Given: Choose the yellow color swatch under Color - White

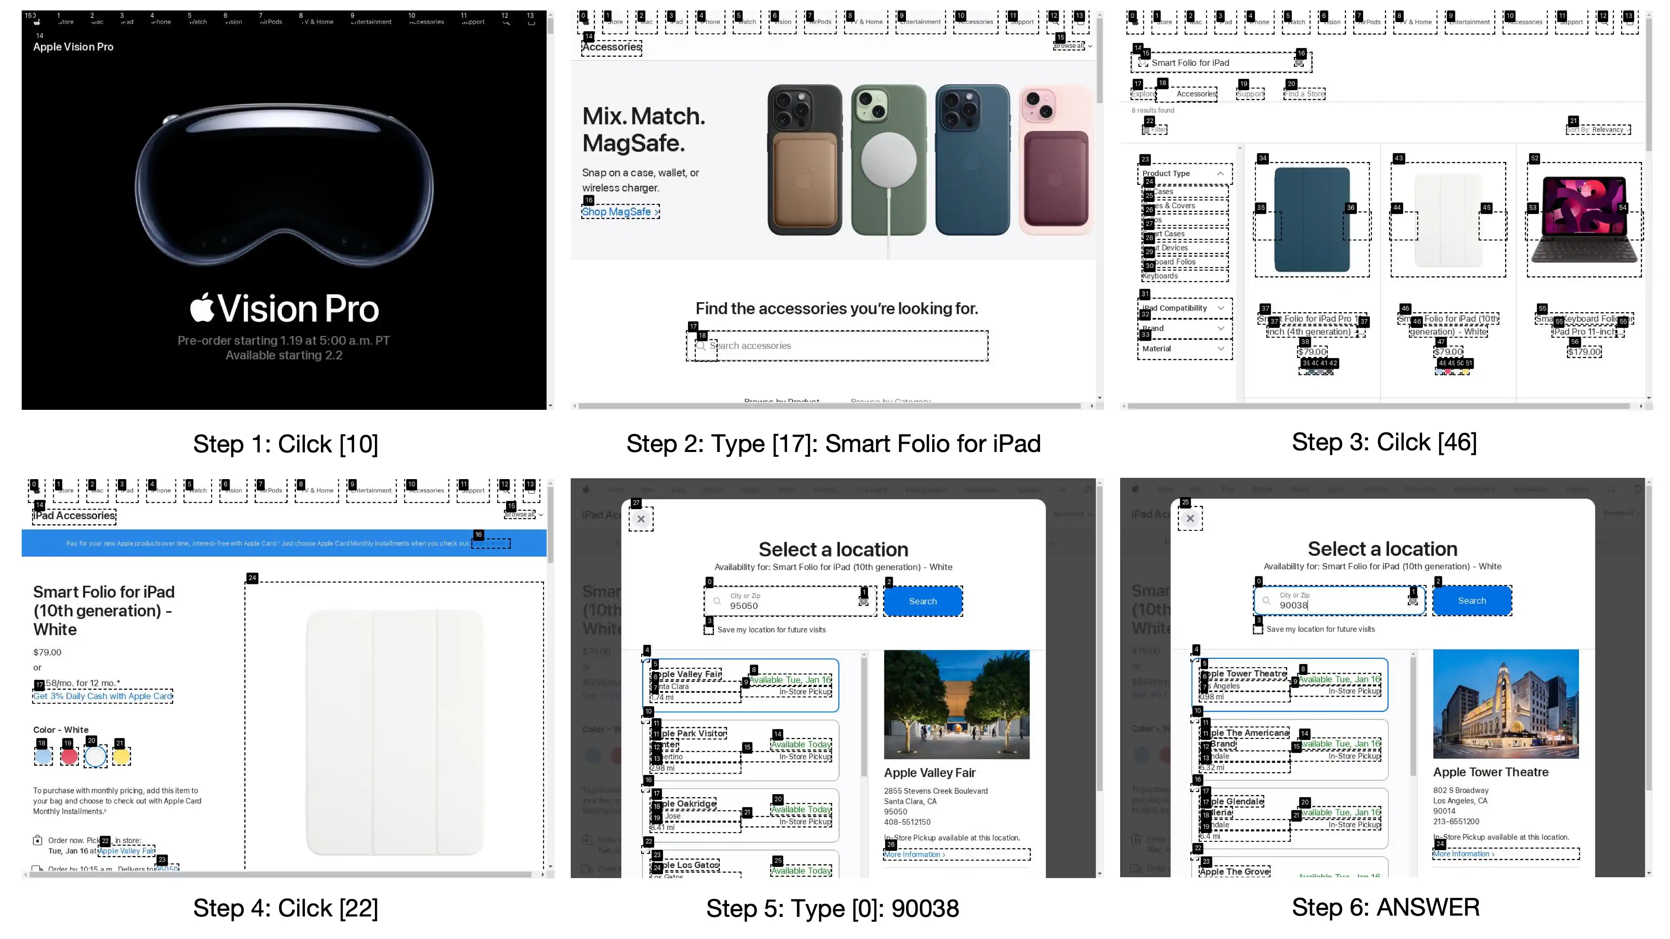Looking at the screenshot, I should [x=121, y=756].
